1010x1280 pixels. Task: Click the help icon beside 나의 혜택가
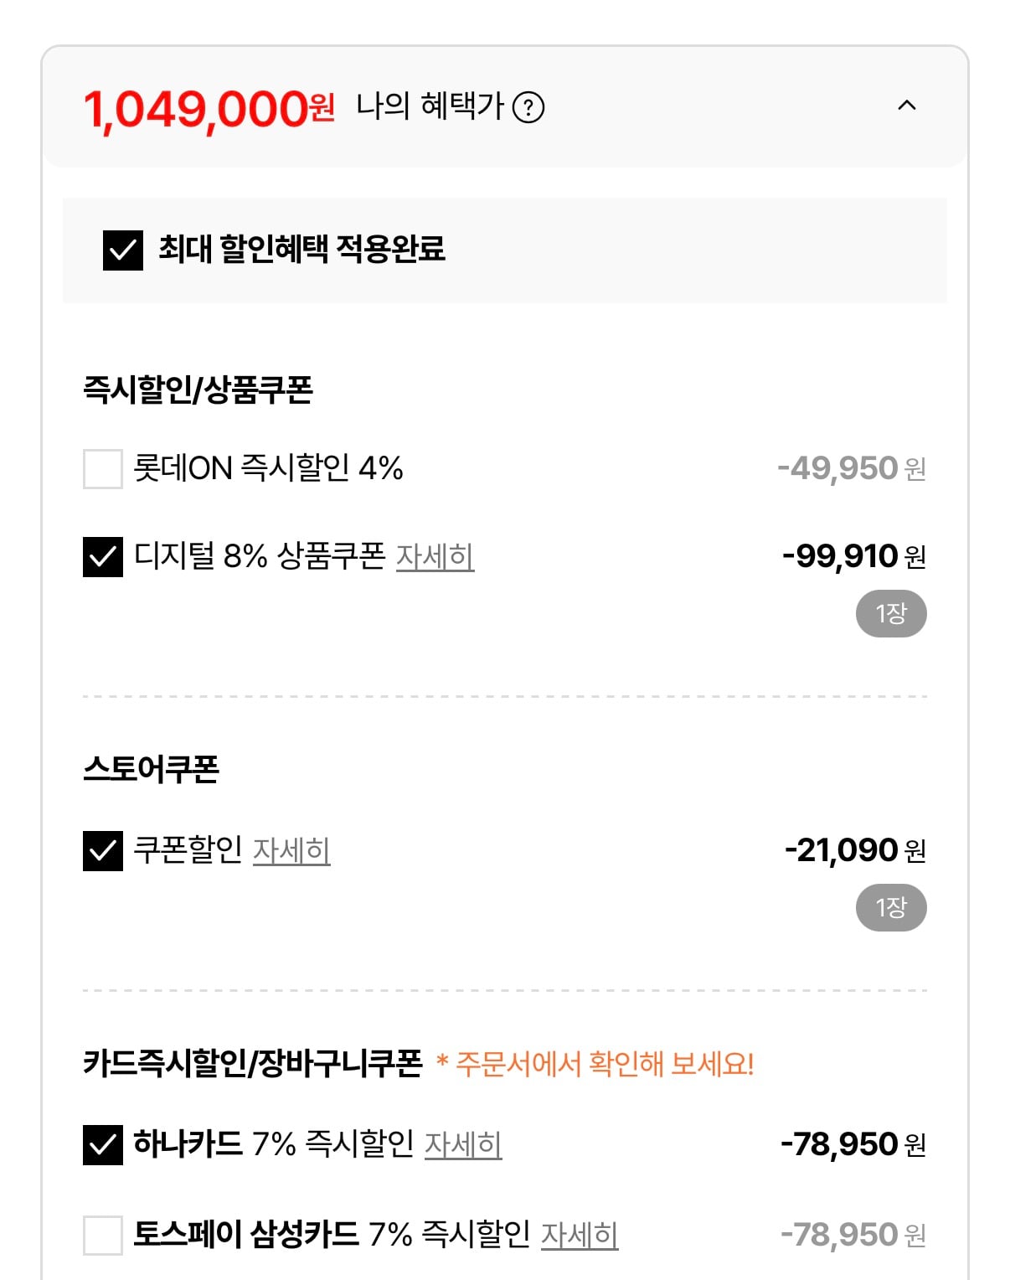[528, 107]
